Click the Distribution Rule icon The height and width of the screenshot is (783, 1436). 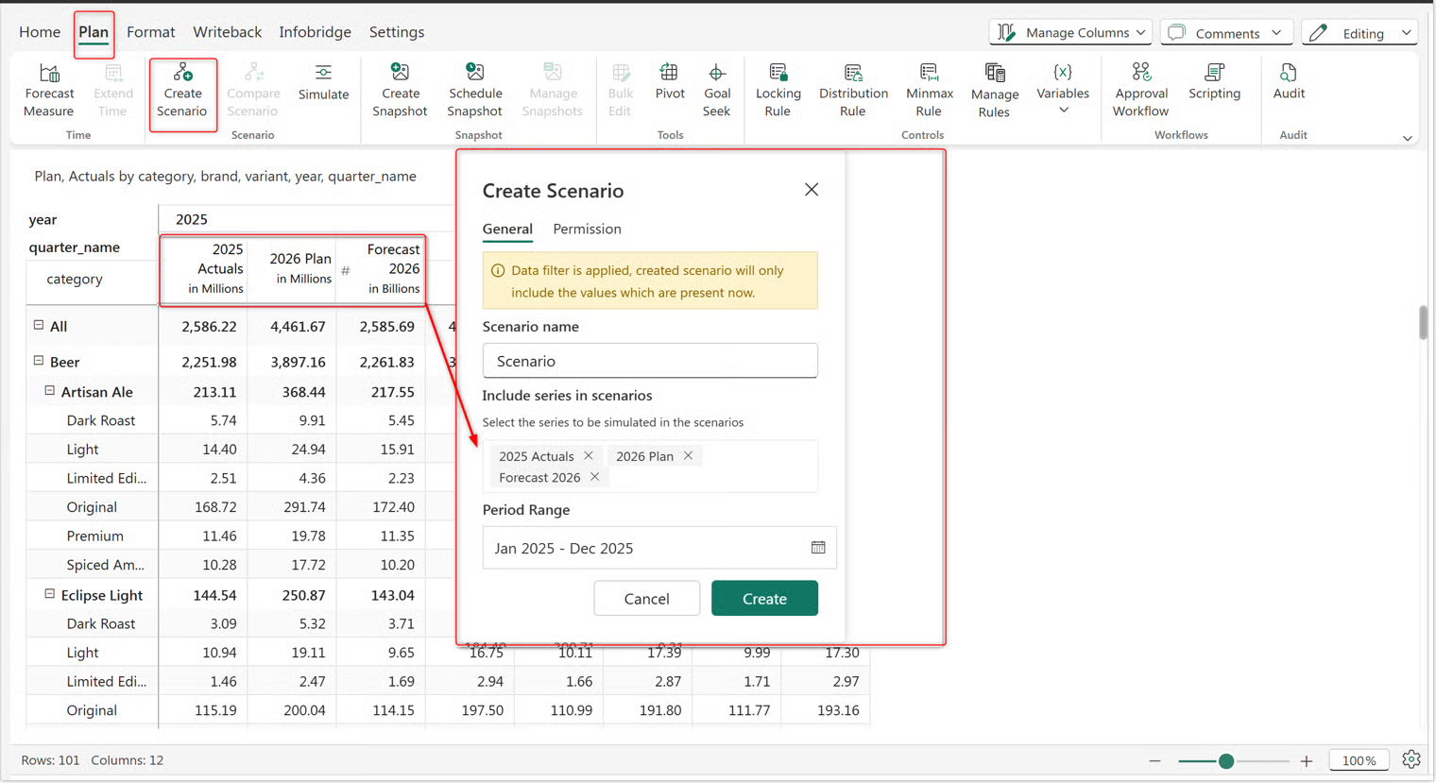853,74
